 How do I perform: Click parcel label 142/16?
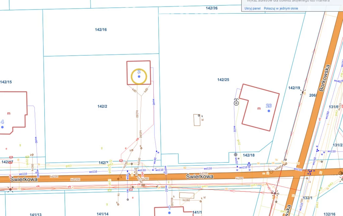coord(101,30)
